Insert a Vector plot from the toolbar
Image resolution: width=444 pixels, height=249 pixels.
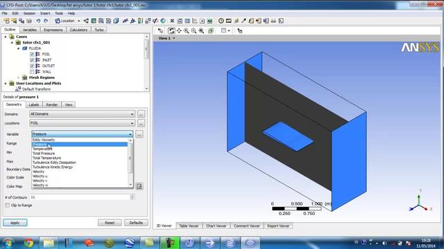click(86, 21)
